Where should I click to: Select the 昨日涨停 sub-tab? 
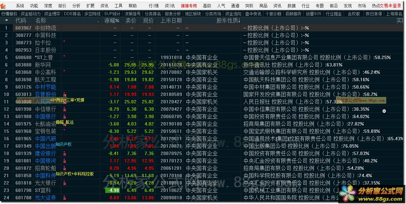click(x=374, y=14)
